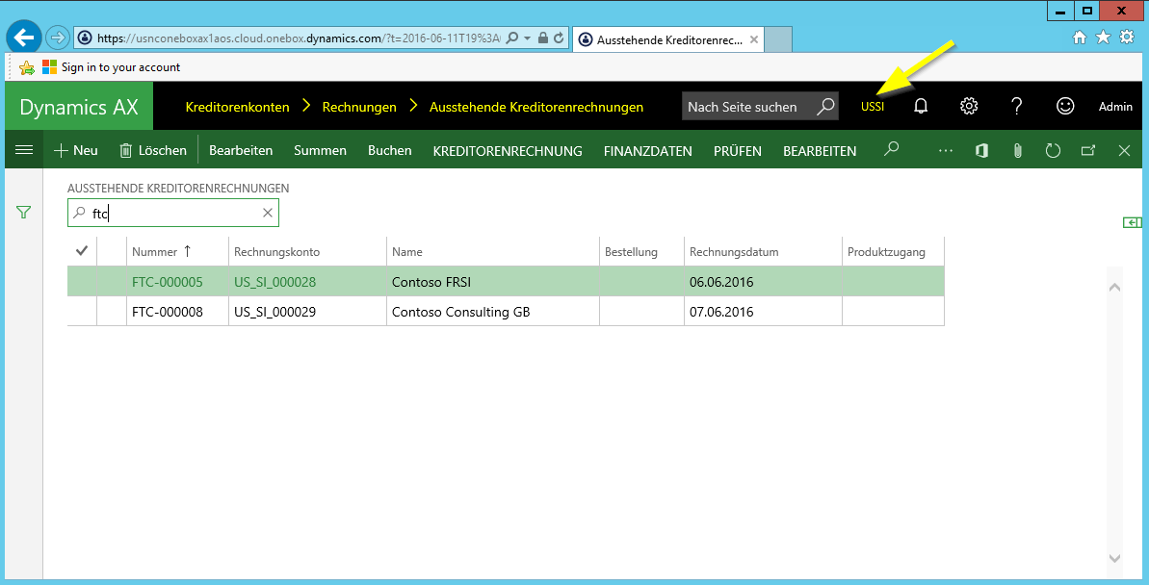Click the Neu button
The image size is (1149, 585).
pyautogui.click(x=76, y=151)
